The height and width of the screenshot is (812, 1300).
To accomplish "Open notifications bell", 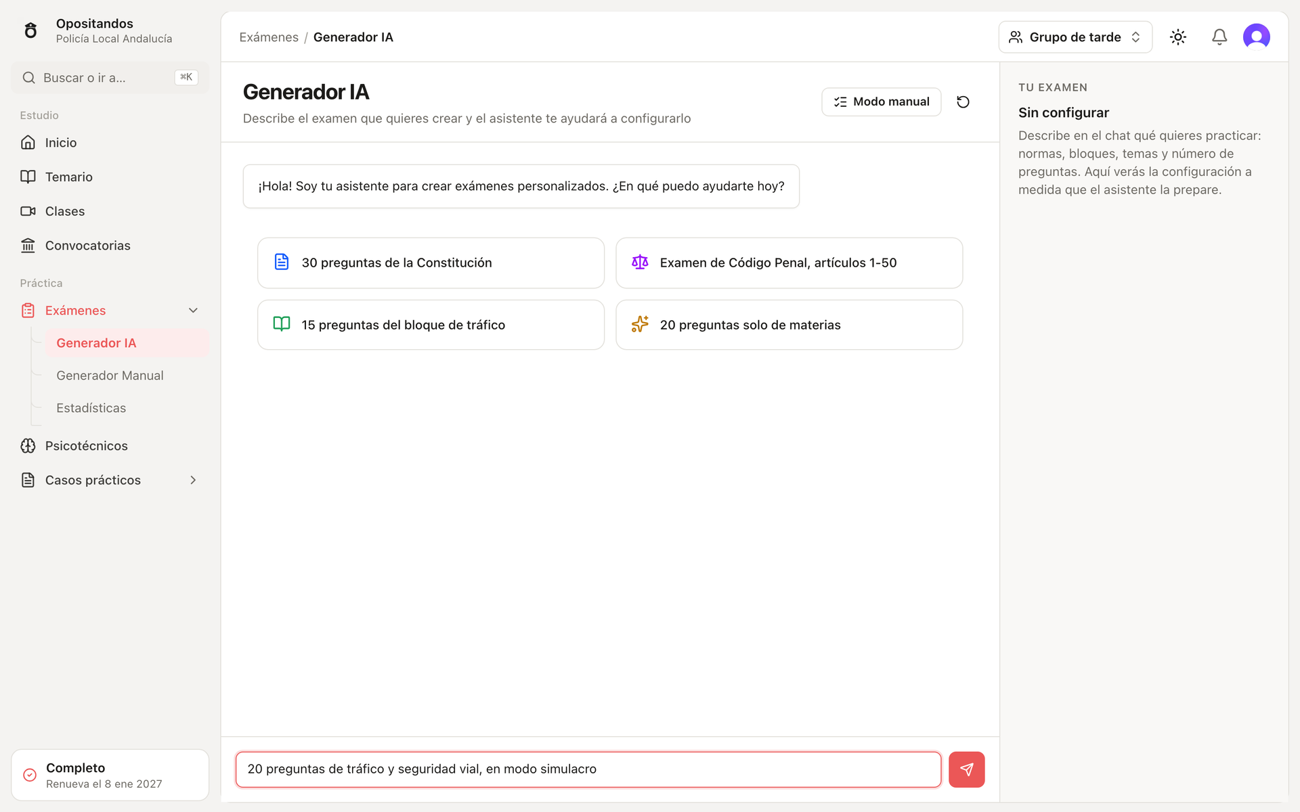I will [1219, 37].
